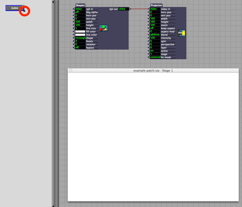Viewport: 242px width, 207px height.
Task: Open the Shapes shape rectangle value
Action: [x=80, y=38]
